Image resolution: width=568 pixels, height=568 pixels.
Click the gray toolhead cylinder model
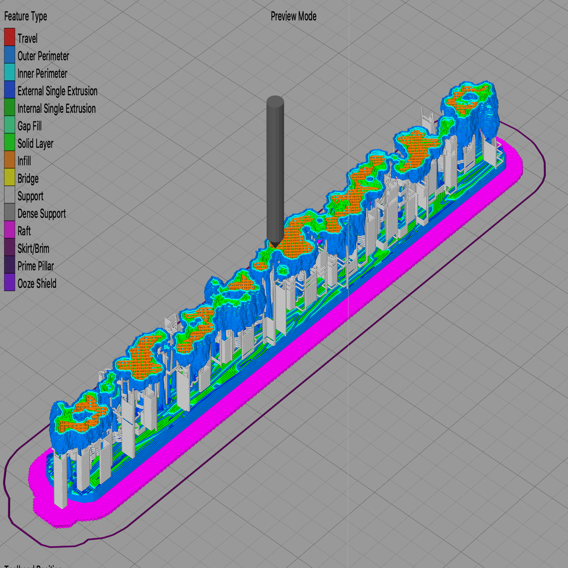click(275, 172)
